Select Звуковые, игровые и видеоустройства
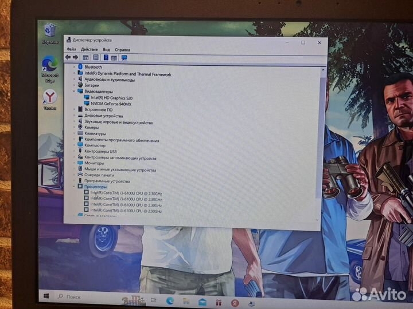This screenshot has width=413, height=309. (x=119, y=122)
